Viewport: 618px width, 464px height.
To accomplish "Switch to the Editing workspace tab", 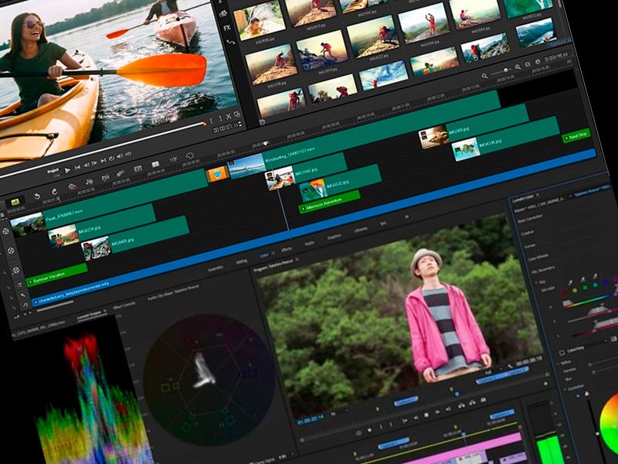I will [x=242, y=262].
